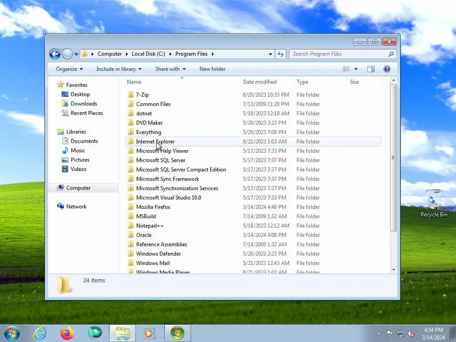The width and height of the screenshot is (456, 342).
Task: Click the Change your view icon
Action: point(346,69)
